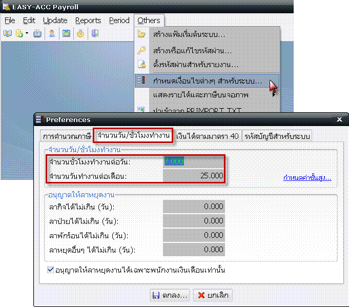Viewport: 349px width, 307px height.
Task: Click the first map-book toolbar icon
Action: (x=8, y=34)
